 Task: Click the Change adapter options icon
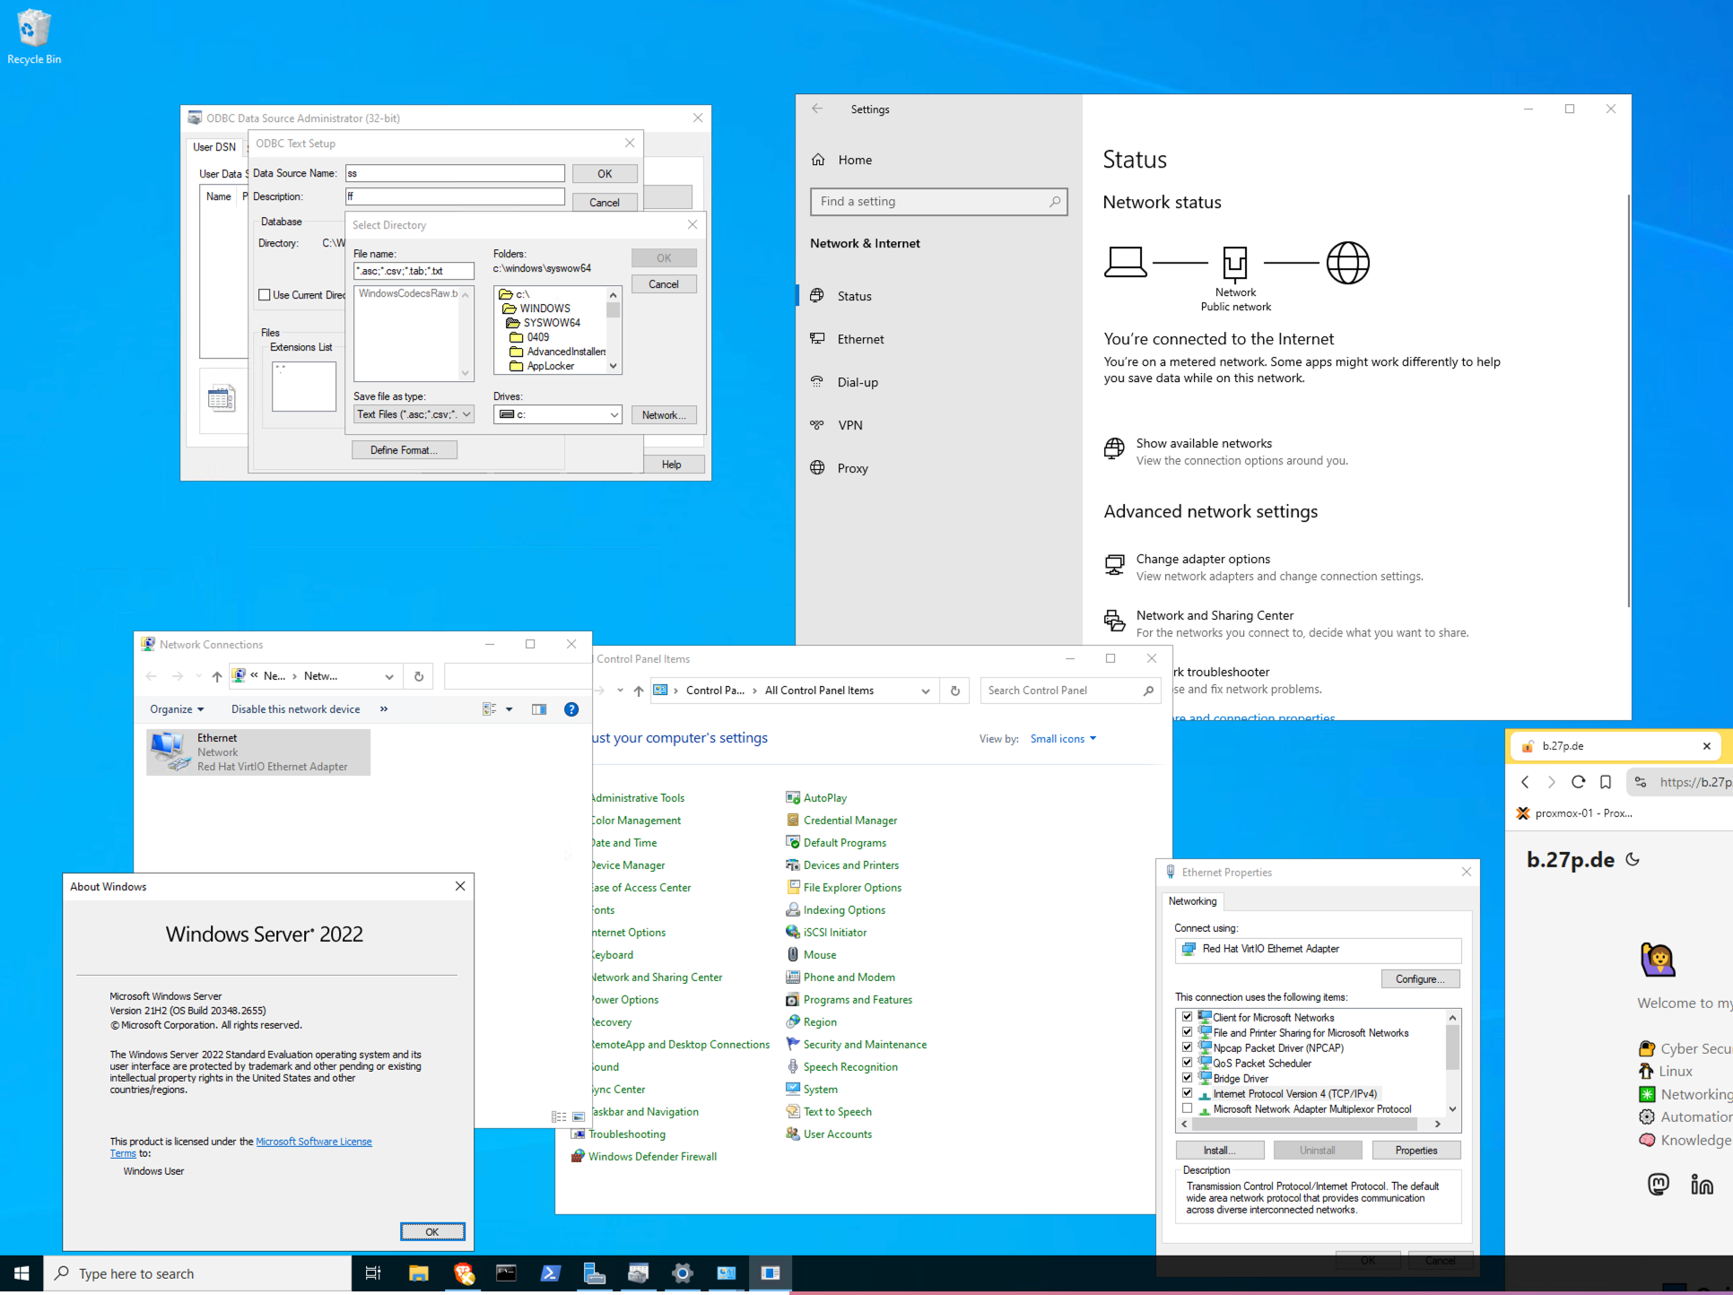click(x=1114, y=566)
